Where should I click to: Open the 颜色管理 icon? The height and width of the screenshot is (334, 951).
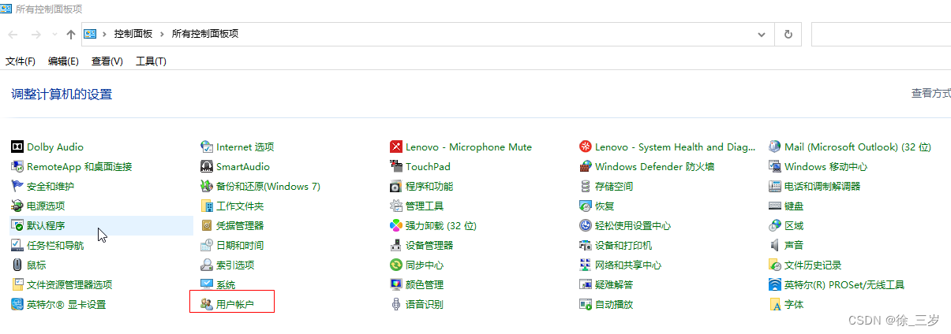pos(396,284)
